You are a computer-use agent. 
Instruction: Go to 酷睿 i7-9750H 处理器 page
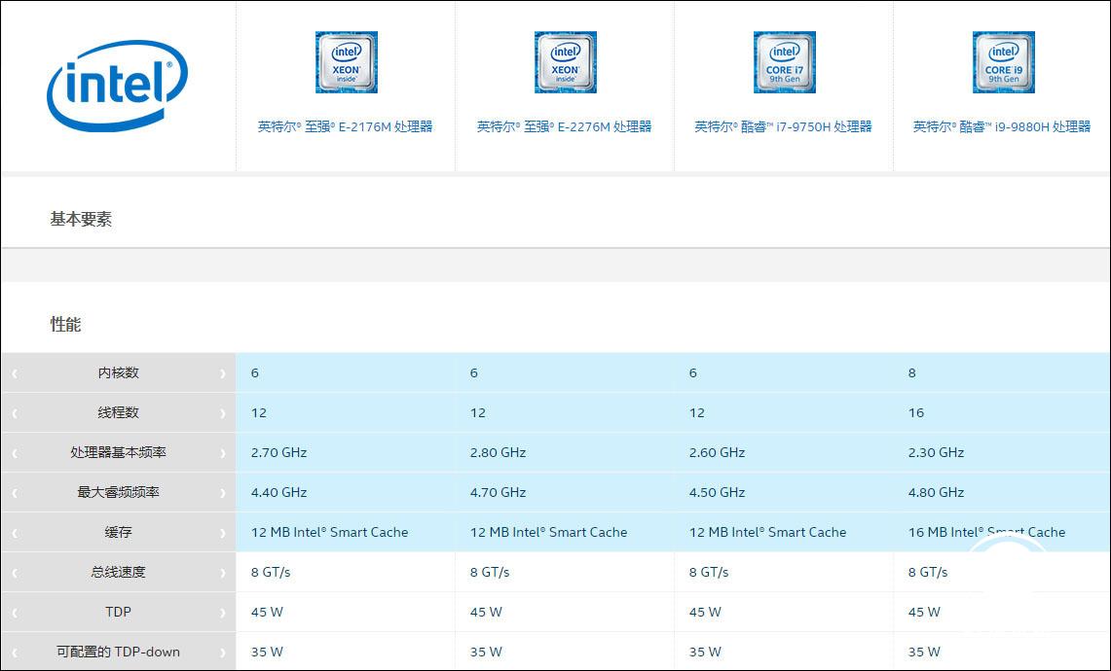click(x=783, y=126)
